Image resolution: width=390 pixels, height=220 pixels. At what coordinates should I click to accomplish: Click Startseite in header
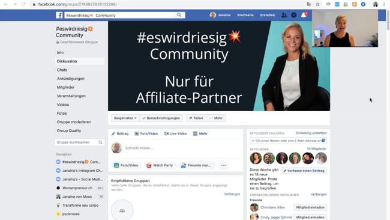(245, 15)
